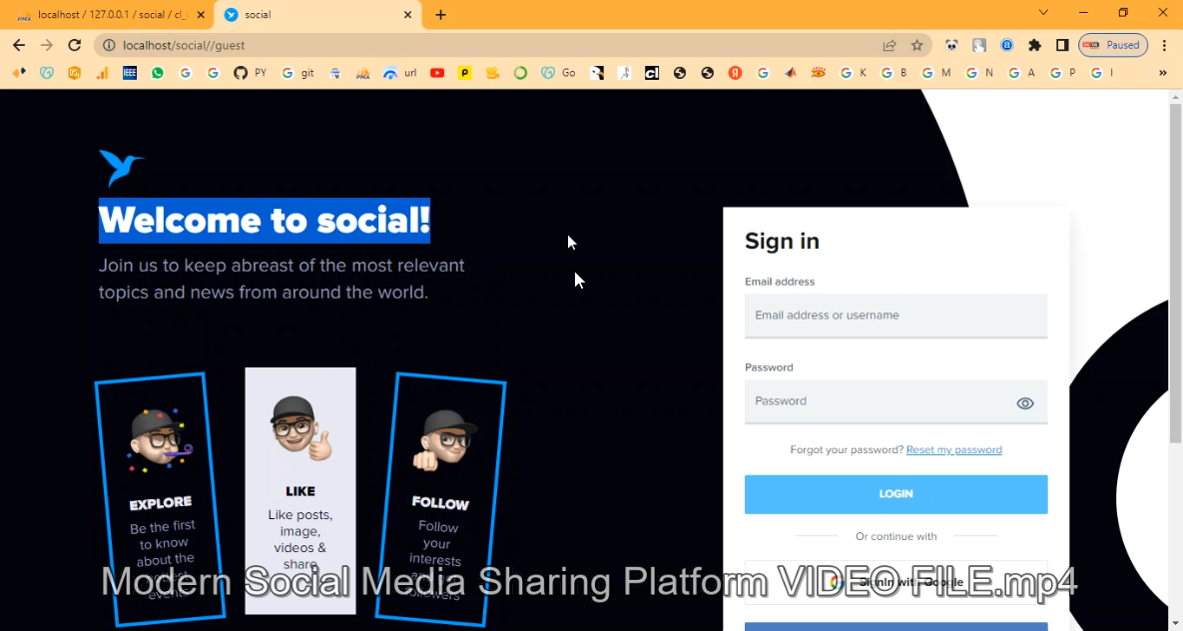Open the Reset my password link
The height and width of the screenshot is (631, 1183).
[953, 450]
